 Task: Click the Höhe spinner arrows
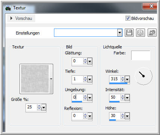(x=123, y=116)
